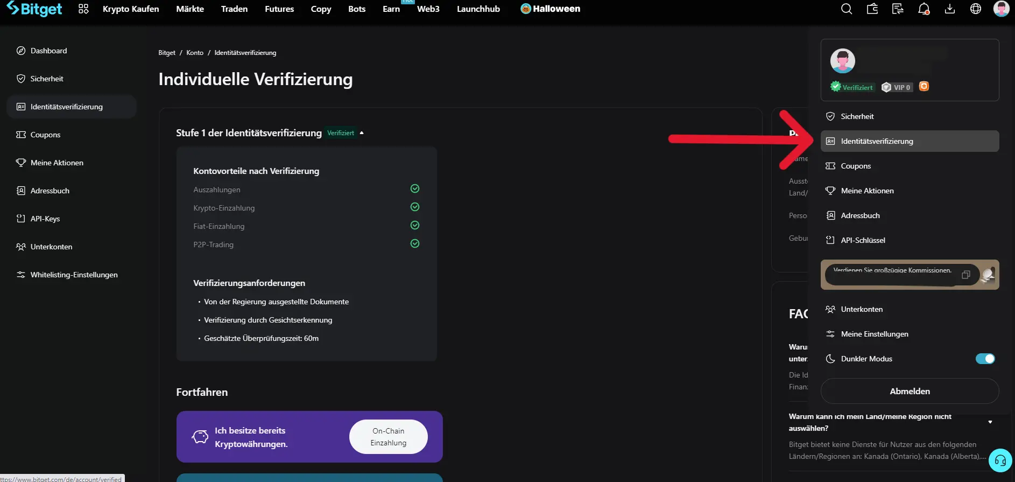1015x482 pixels.
Task: Open the Märkte menu
Action: point(190,9)
